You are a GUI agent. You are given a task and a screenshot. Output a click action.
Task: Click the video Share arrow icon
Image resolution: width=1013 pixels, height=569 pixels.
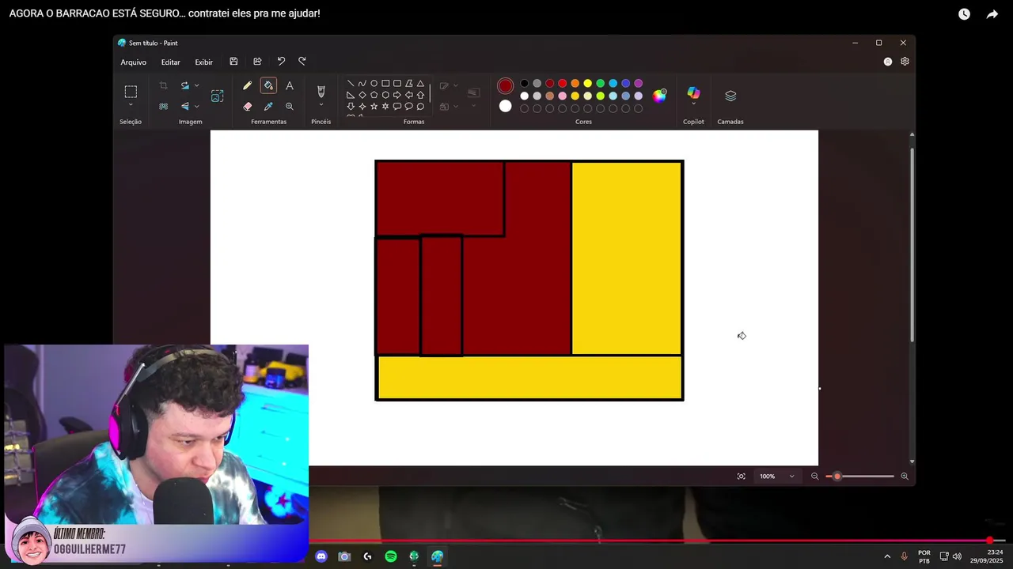(992, 14)
